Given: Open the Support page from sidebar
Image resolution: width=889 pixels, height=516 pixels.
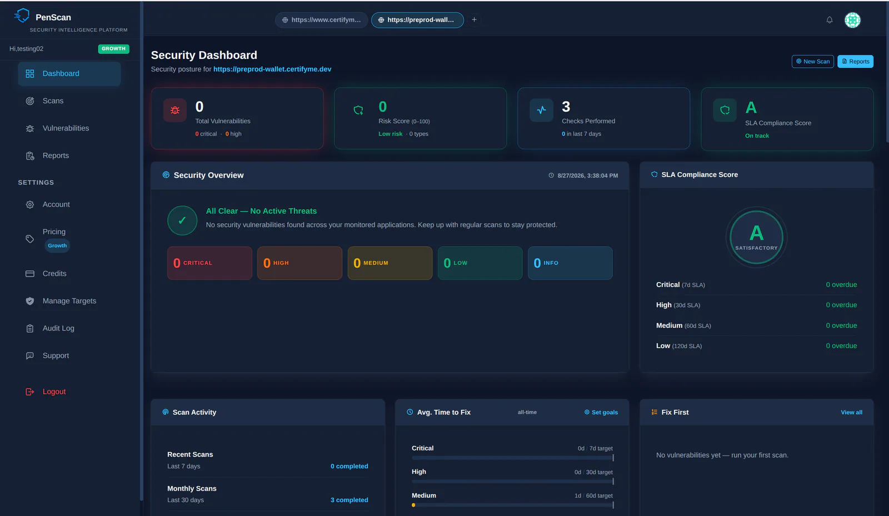Looking at the screenshot, I should pyautogui.click(x=69, y=356).
